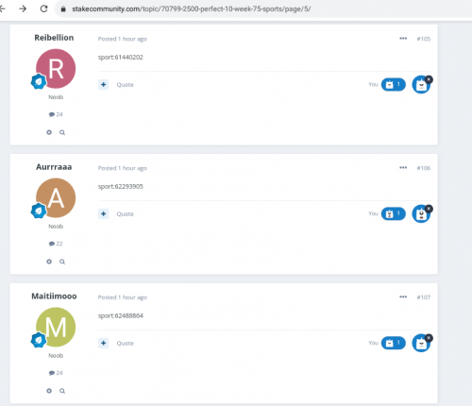This screenshot has width=472, height=406.
Task: Open the three-dot options menu on post #107
Action: 403,296
